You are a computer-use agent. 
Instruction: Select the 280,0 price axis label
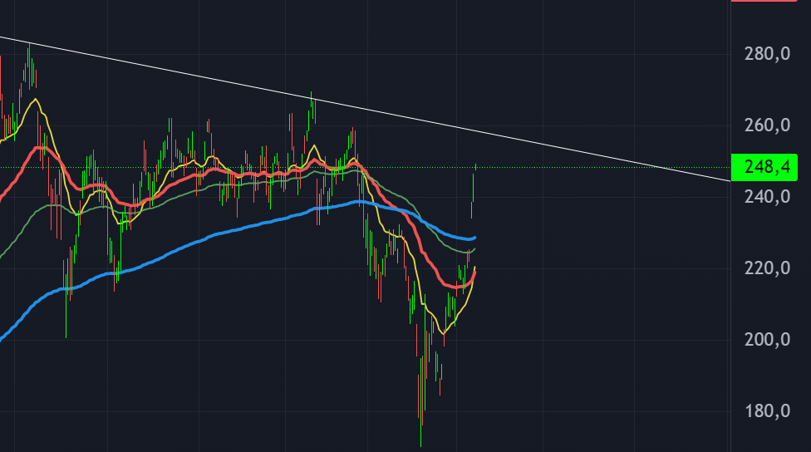(x=767, y=53)
